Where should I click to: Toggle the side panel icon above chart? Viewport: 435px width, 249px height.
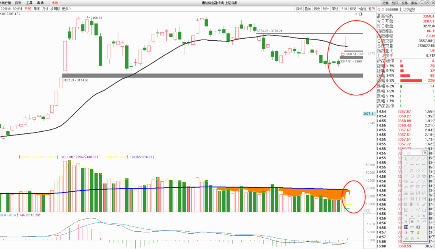[x=360, y=14]
